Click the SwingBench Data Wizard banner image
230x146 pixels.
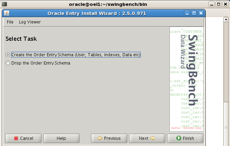point(186,79)
